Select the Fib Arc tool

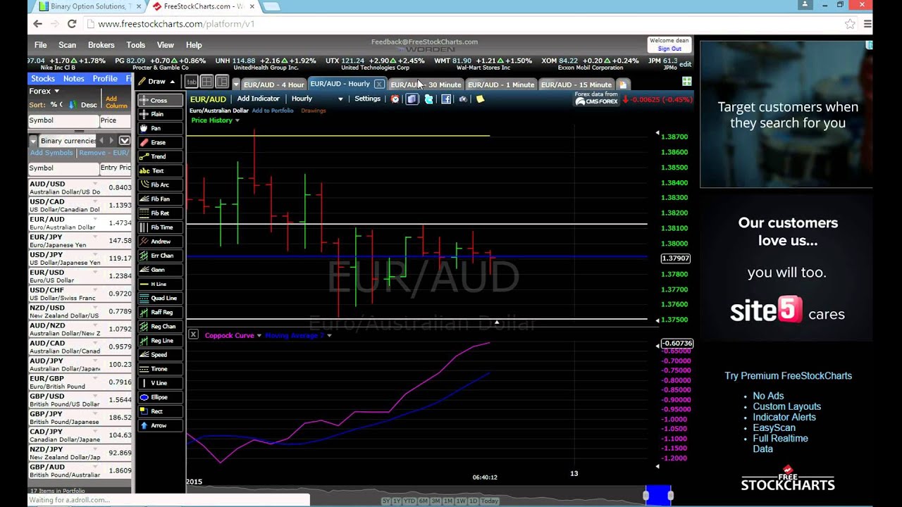click(x=160, y=184)
